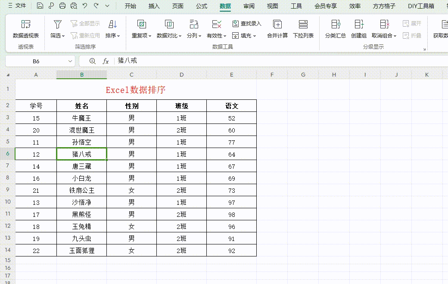Expand the 筛选 dropdown arrow
This screenshot has height=284, width=448.
[x=63, y=36]
